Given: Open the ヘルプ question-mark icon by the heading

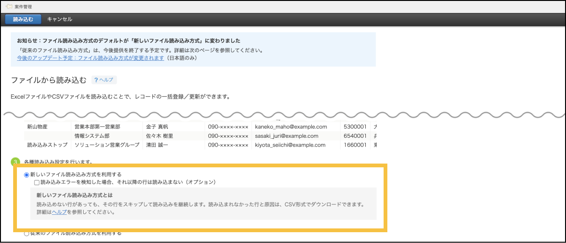Looking at the screenshot, I should click(x=96, y=80).
